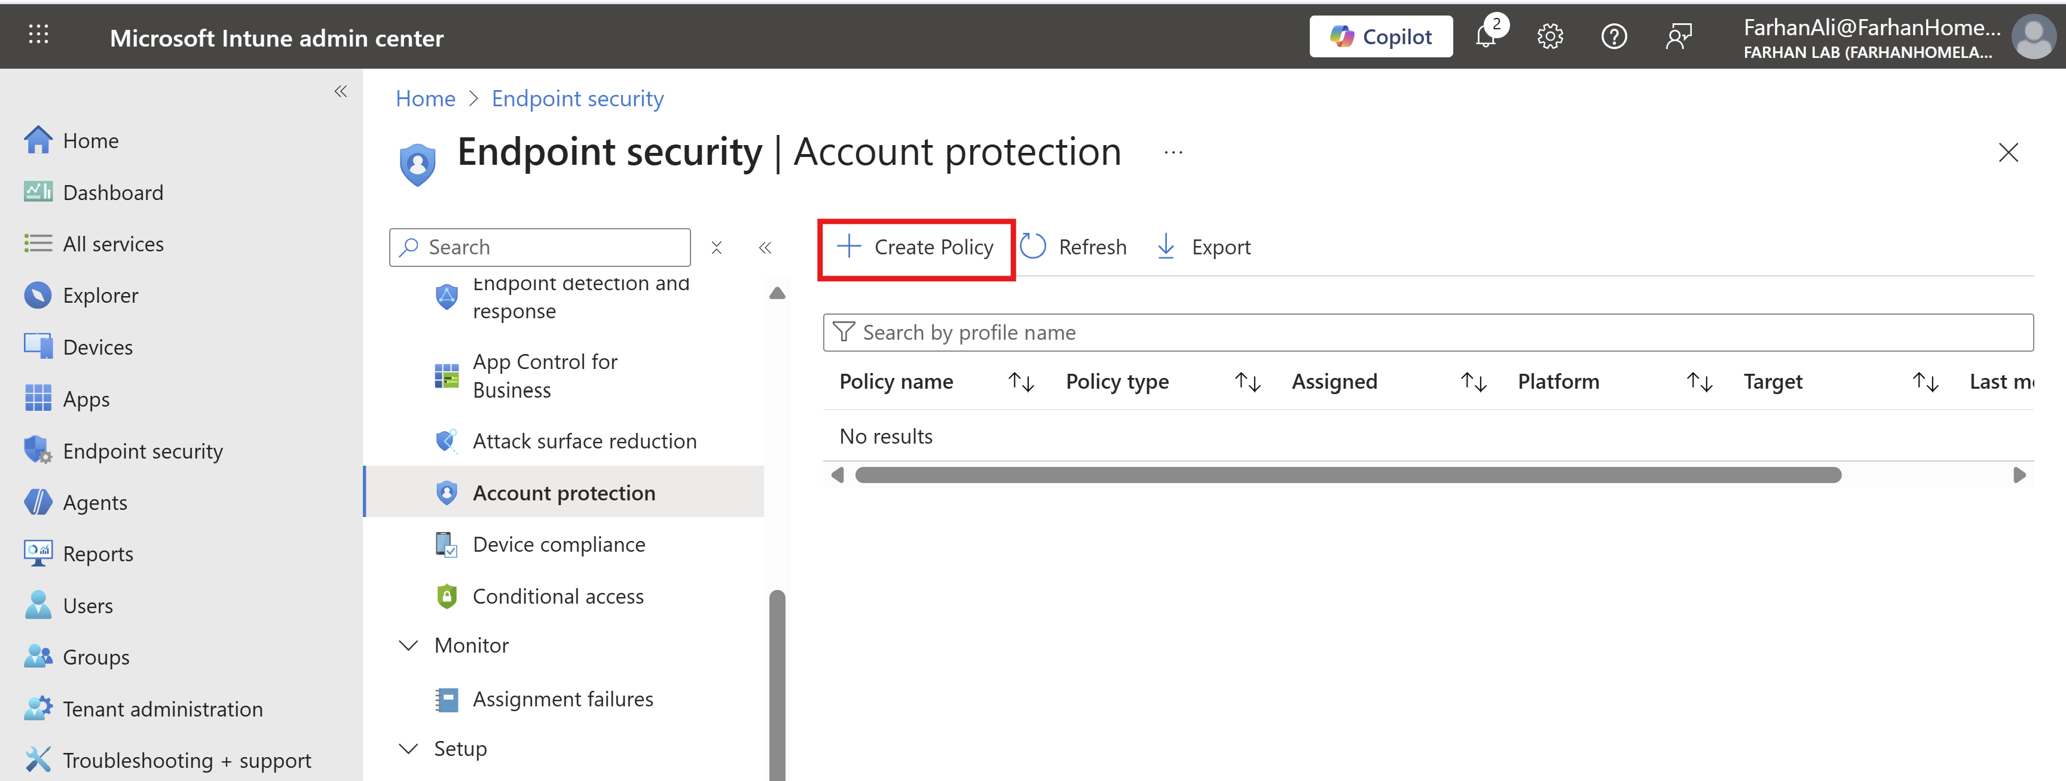Open notifications bell icon

click(x=1486, y=37)
